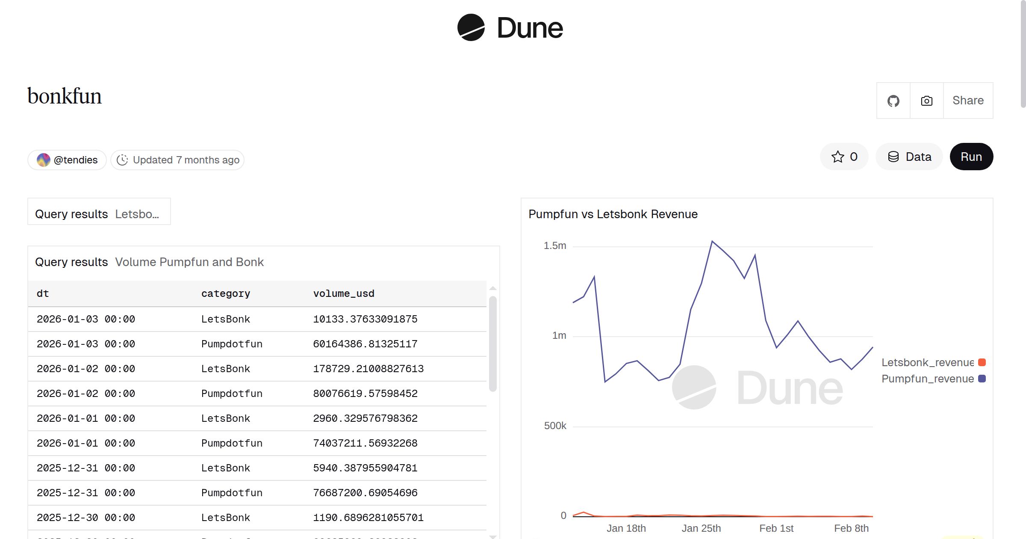Image resolution: width=1026 pixels, height=539 pixels.
Task: Open the @tendies profile avatar
Action: pos(43,160)
